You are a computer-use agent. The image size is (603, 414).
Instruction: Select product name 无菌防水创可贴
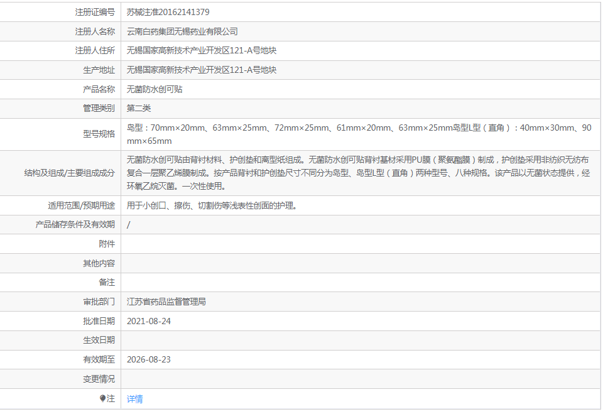[155, 89]
